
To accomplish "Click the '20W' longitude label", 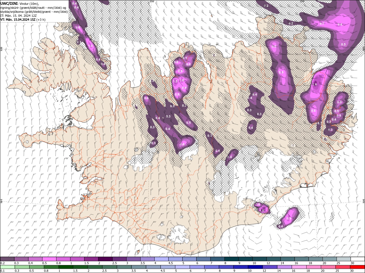I will [152, 1].
